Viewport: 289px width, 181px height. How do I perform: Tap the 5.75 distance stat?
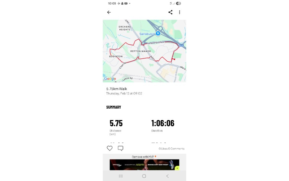pos(116,123)
